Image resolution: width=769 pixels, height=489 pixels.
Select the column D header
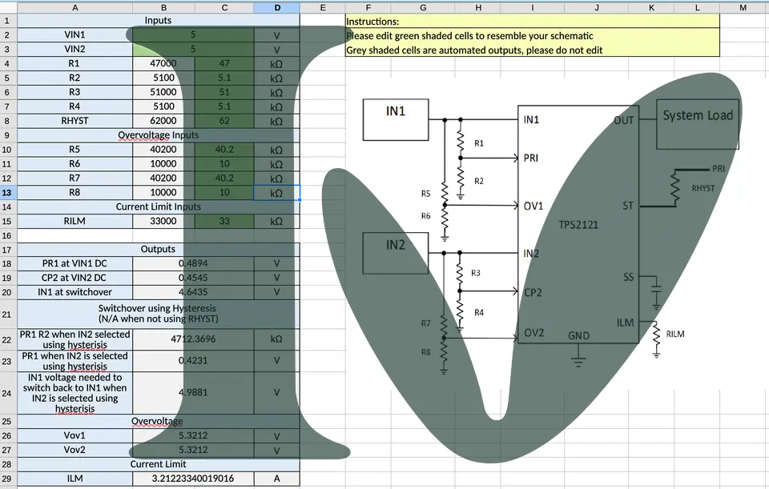click(277, 7)
